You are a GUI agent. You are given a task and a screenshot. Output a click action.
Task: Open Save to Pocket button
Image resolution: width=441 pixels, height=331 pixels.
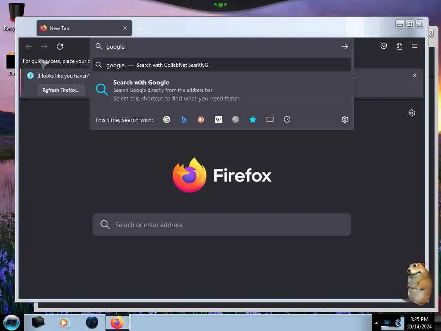(384, 46)
